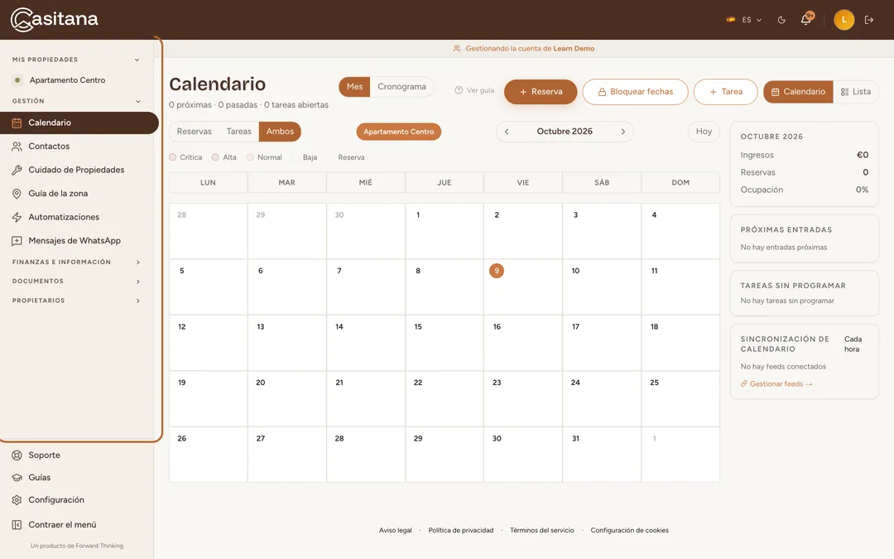Screen dimensions: 894x559
Task: Toggle the Alta priority filter
Action: click(224, 157)
